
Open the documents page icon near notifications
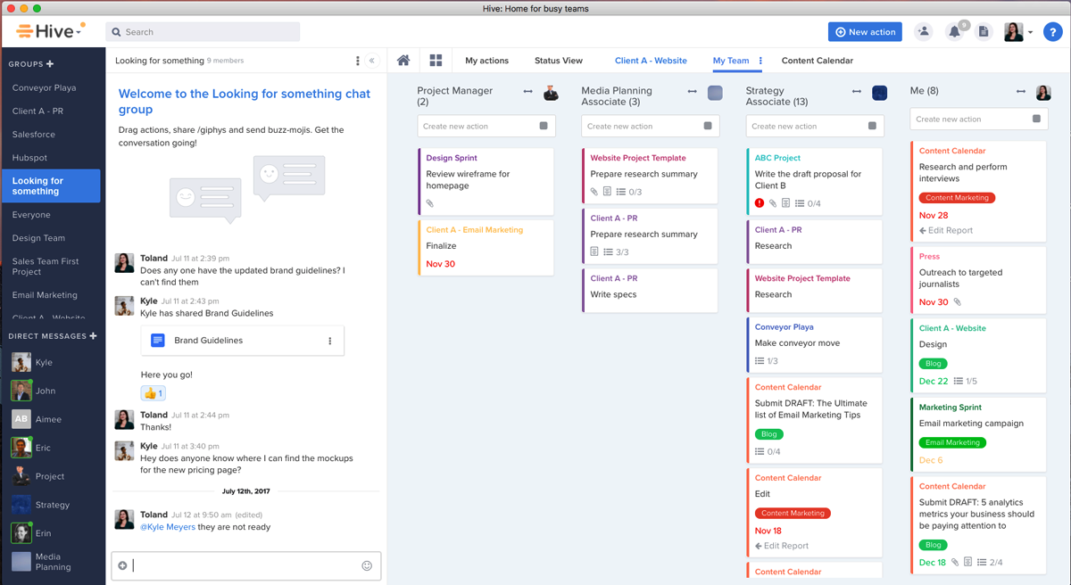[984, 31]
